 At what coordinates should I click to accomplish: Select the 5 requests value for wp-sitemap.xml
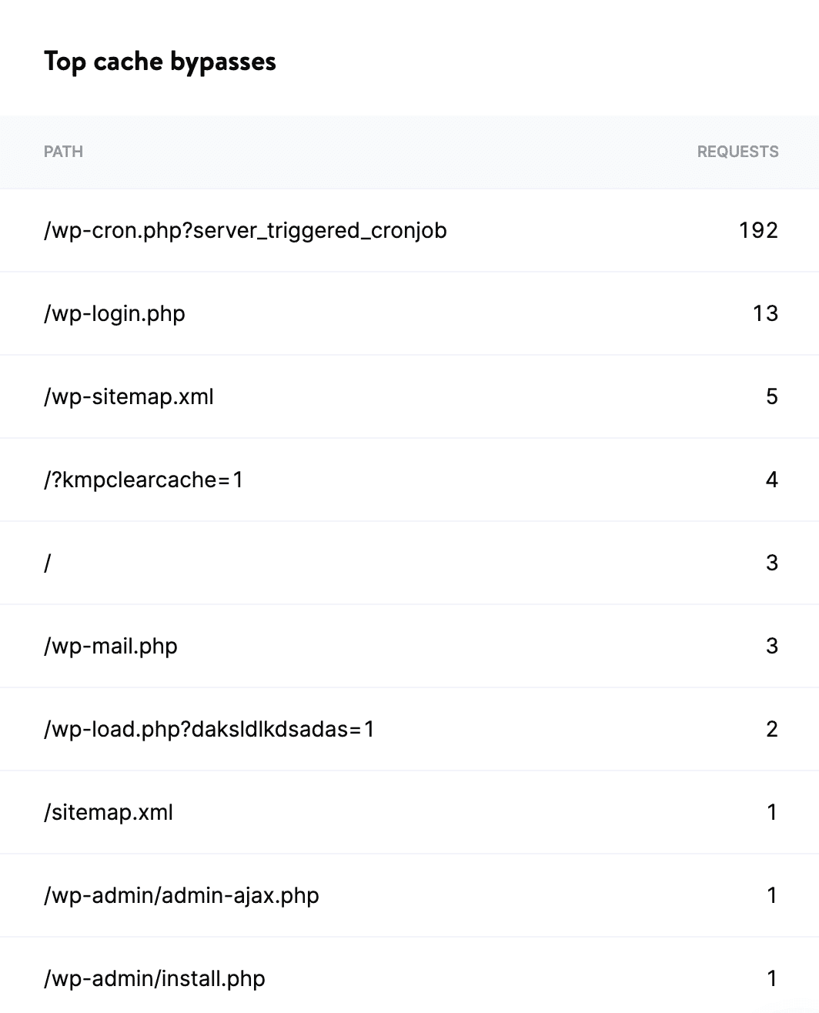coord(773,396)
